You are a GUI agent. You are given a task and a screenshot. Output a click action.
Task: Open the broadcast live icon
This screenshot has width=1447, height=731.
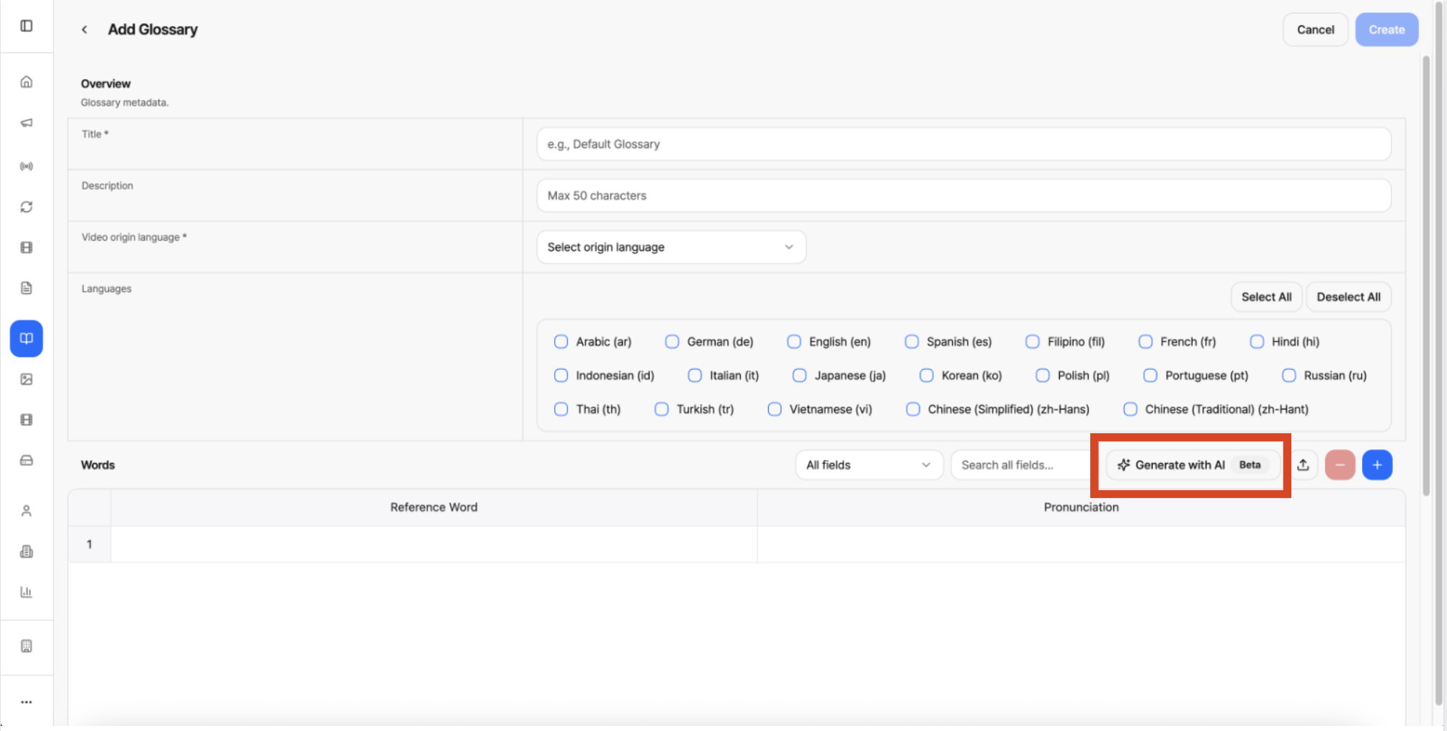(27, 167)
